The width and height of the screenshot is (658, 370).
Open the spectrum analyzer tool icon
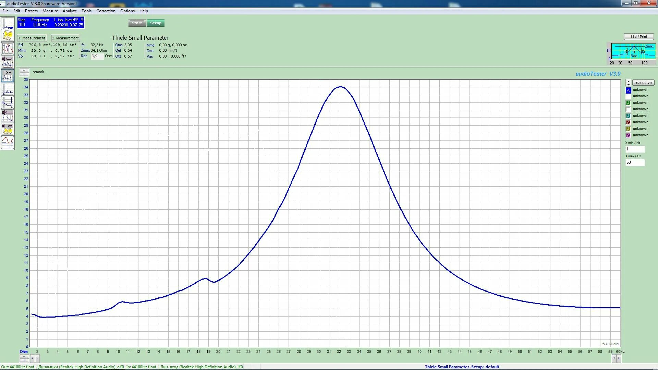tap(7, 23)
